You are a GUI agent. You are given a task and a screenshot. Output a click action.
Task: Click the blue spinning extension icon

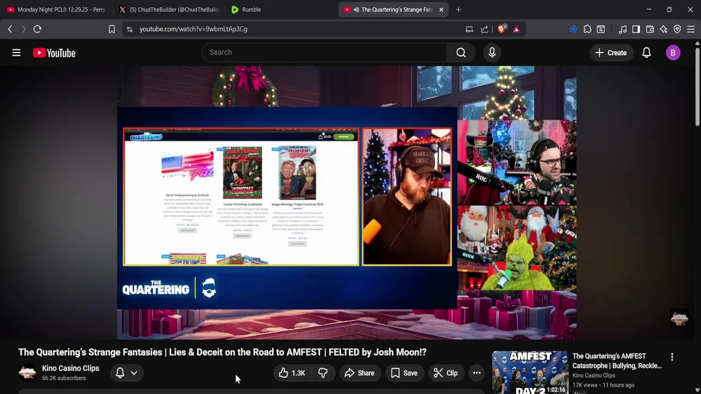tap(573, 29)
